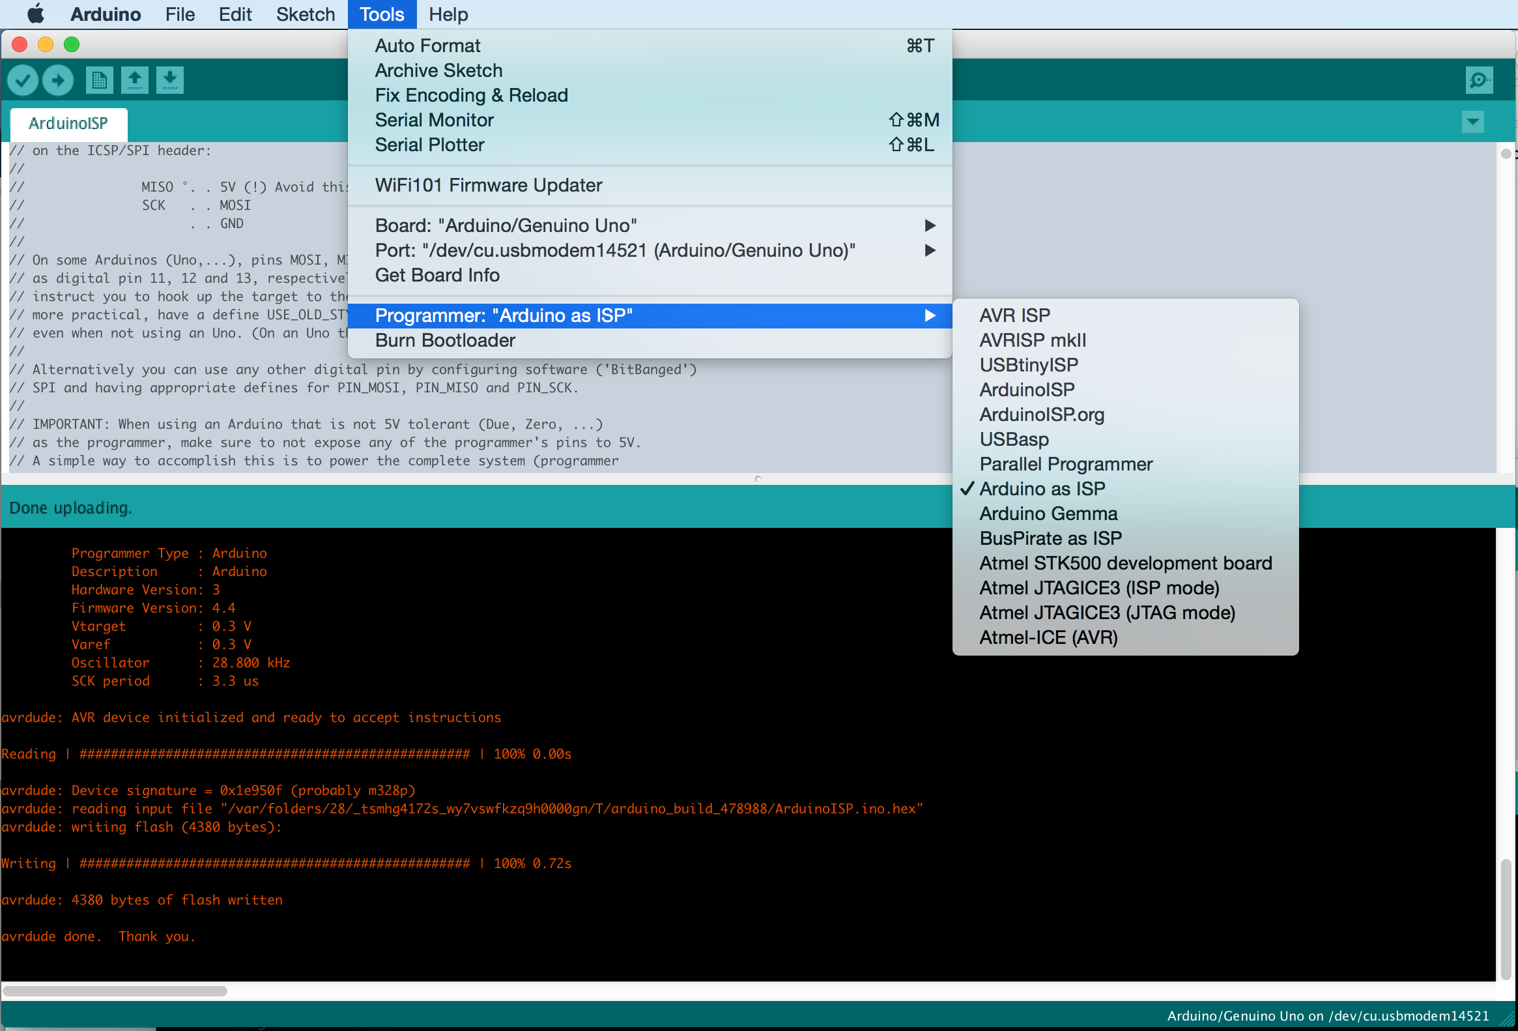The width and height of the screenshot is (1518, 1031).
Task: Save sketch with the Save down-arrow icon
Action: pos(170,80)
